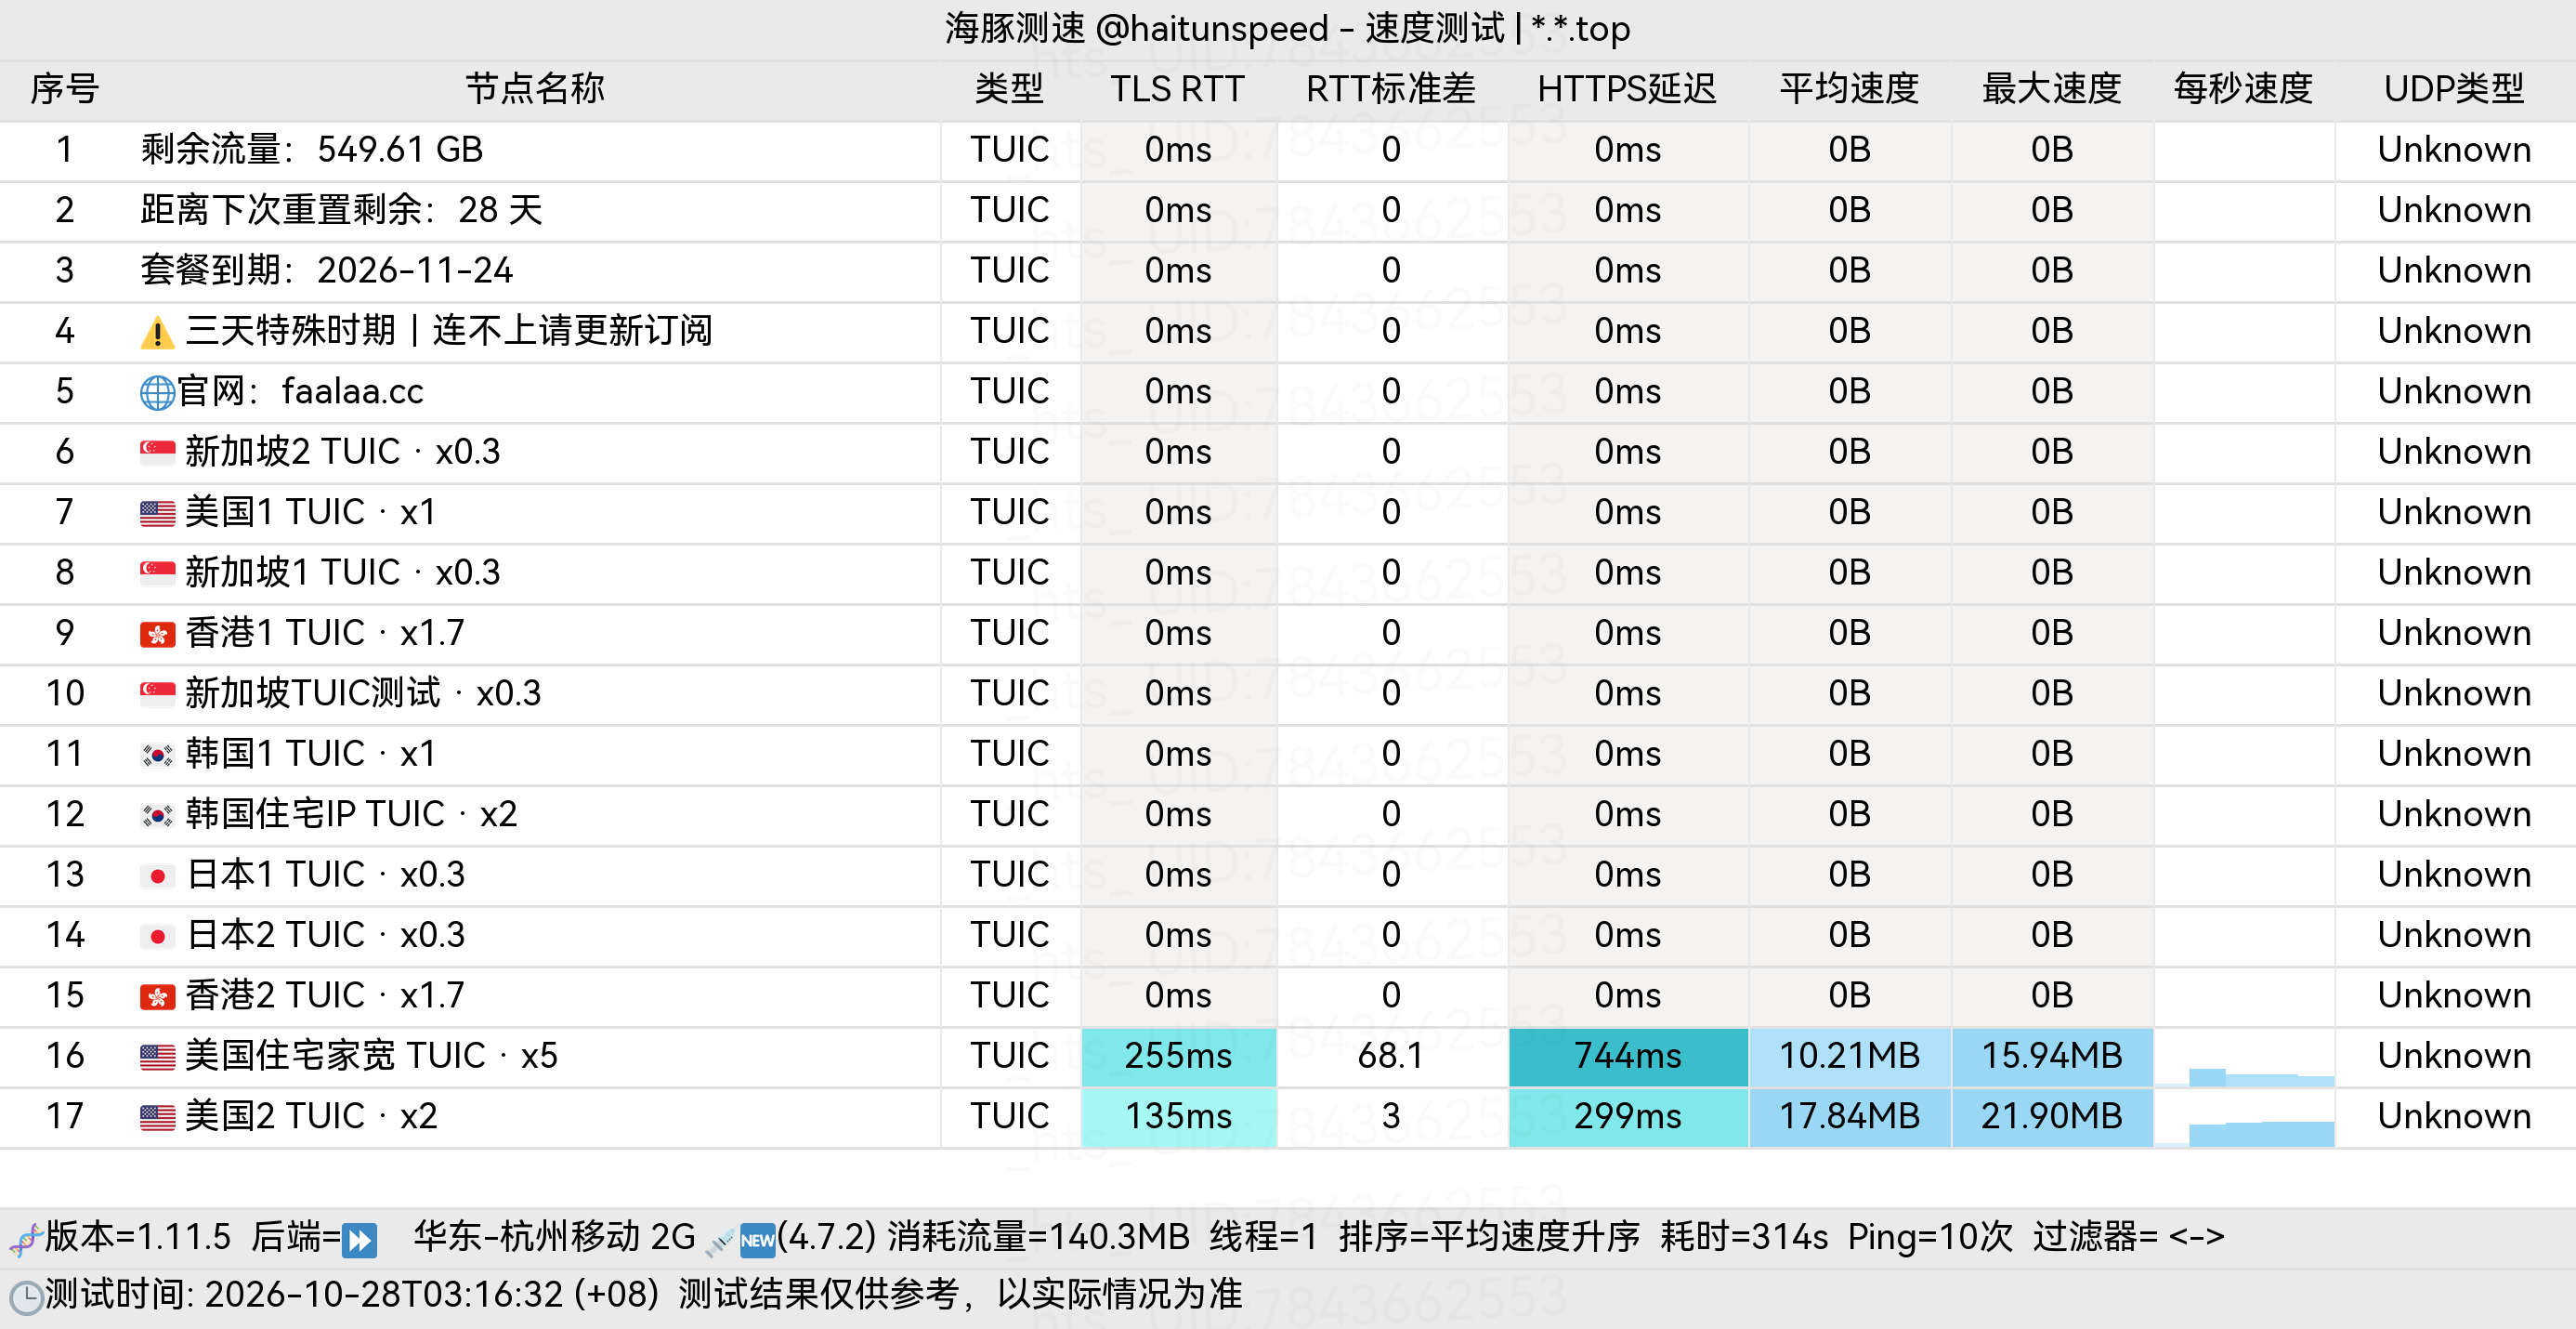This screenshot has width=2576, height=1329.
Task: Click the TLS RTT column header
Action: coord(1177,89)
